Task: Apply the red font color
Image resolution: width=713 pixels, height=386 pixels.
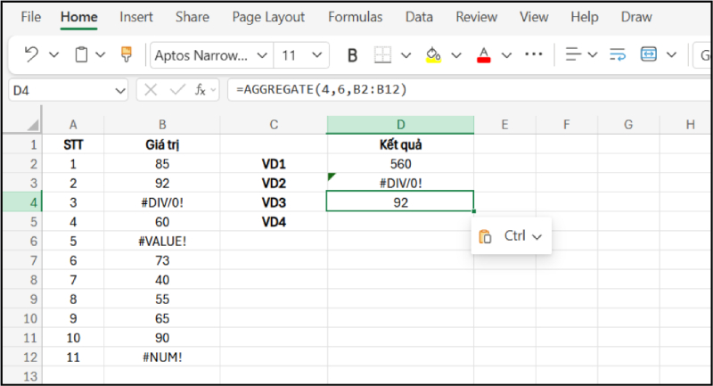Action: [484, 55]
